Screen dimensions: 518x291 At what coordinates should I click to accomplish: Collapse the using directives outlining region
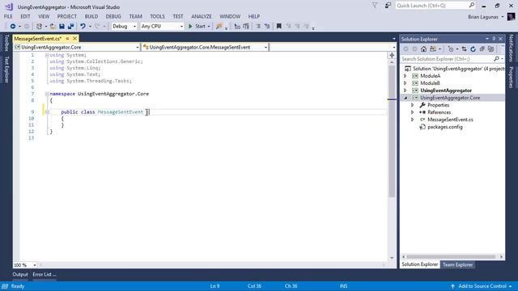(x=47, y=55)
